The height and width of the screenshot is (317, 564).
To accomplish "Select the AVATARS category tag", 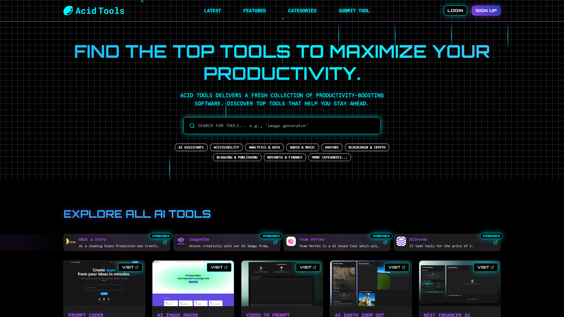I will tap(332, 147).
